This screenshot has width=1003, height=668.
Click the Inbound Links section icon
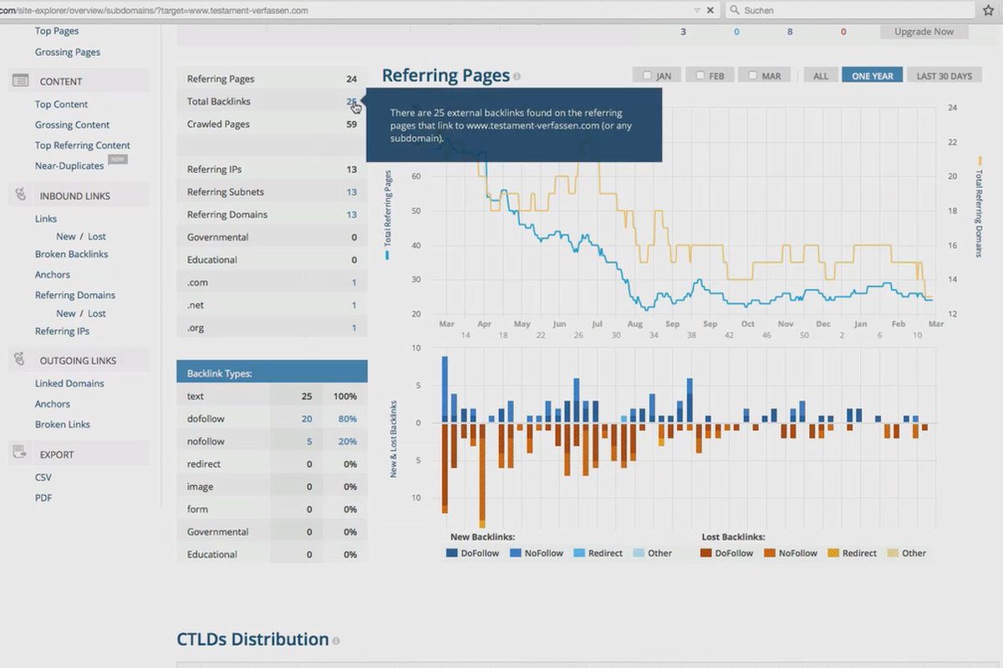21,195
